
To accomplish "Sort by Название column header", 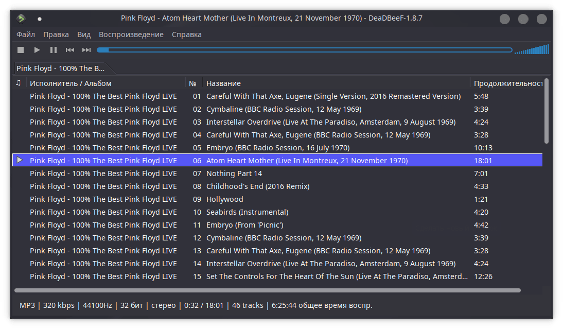I will coord(336,83).
